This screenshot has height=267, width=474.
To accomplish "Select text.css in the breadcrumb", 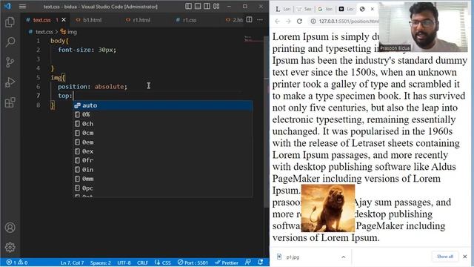I will [44, 32].
